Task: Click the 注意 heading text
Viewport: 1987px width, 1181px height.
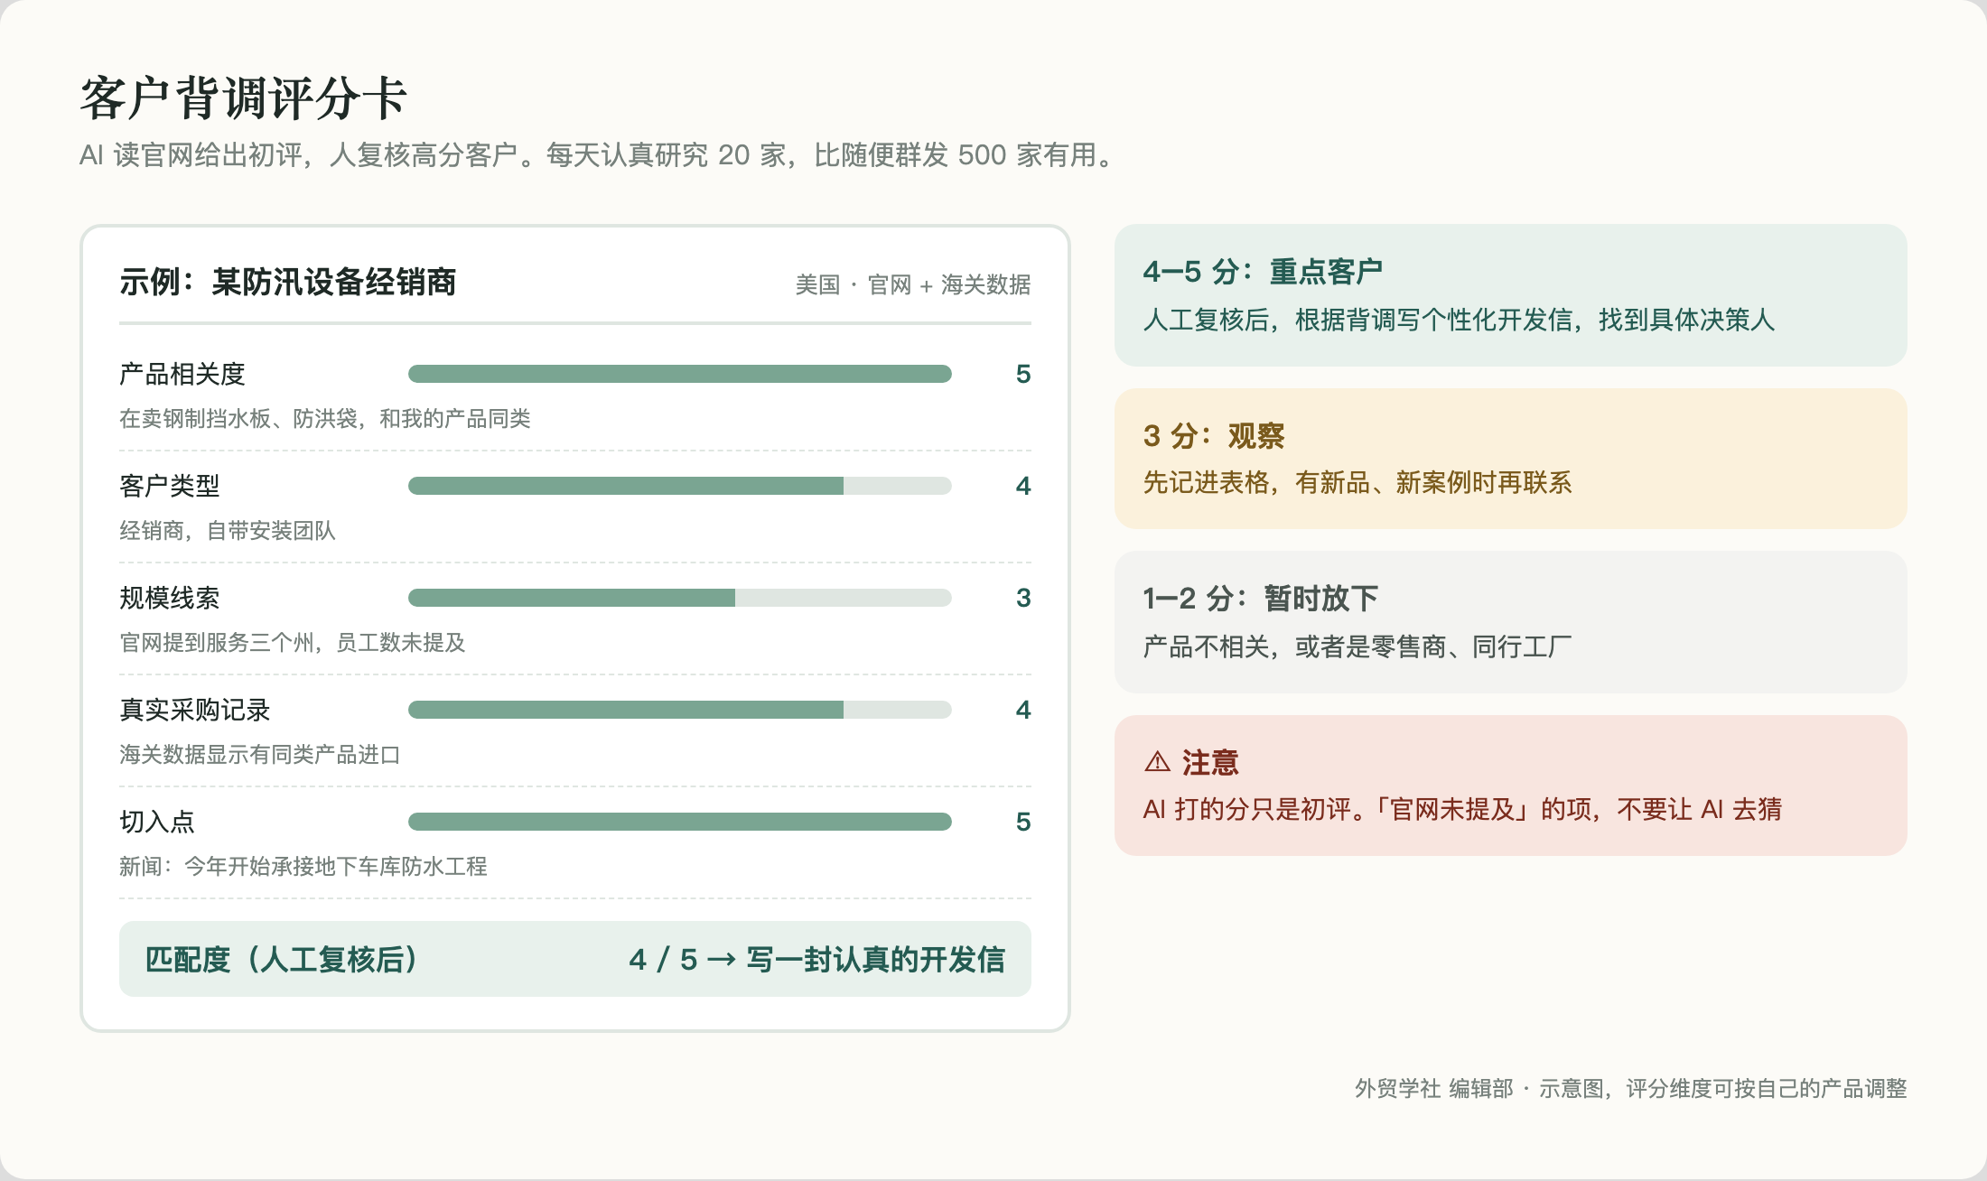Action: pyautogui.click(x=1210, y=762)
